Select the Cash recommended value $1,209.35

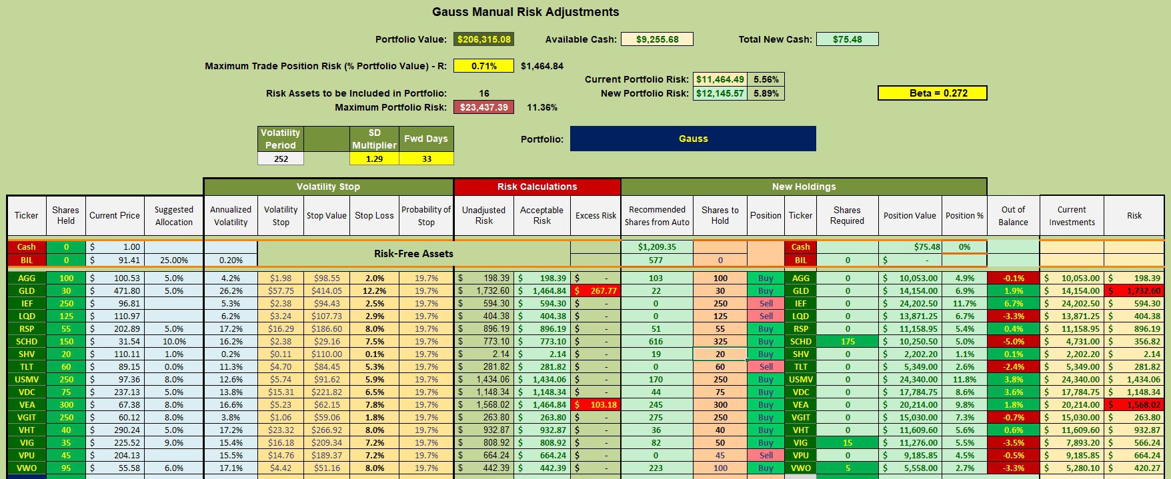[657, 246]
